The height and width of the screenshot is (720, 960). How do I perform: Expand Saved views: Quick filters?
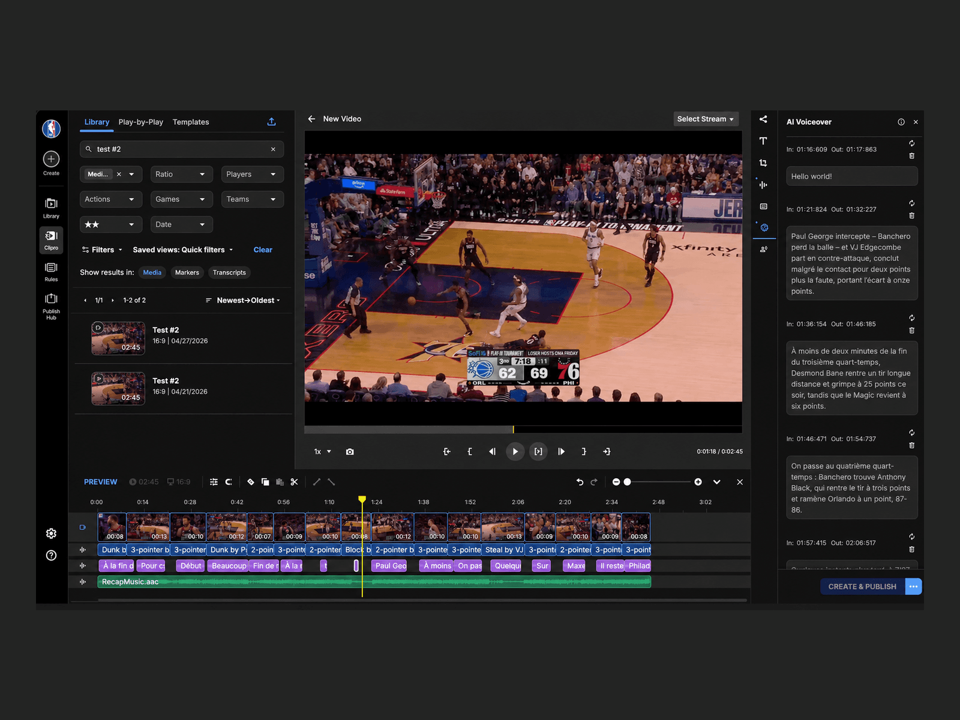[x=183, y=250]
